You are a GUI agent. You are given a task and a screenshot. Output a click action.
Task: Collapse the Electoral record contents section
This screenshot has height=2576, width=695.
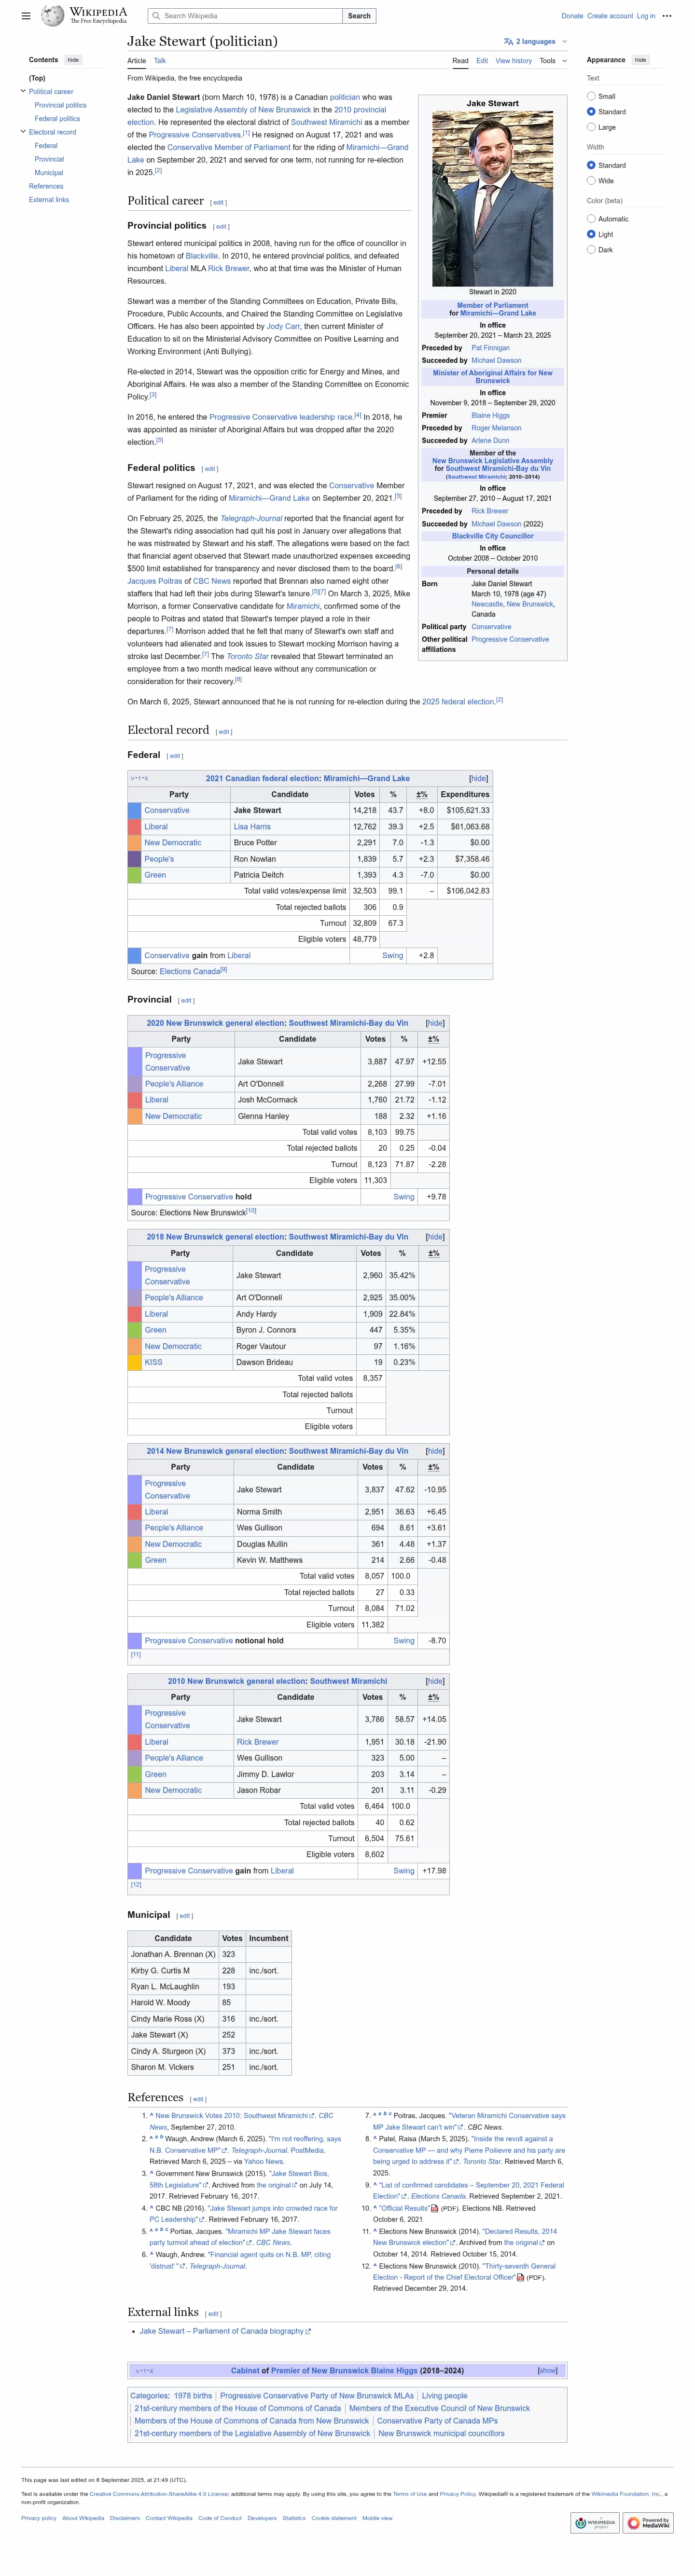23,132
